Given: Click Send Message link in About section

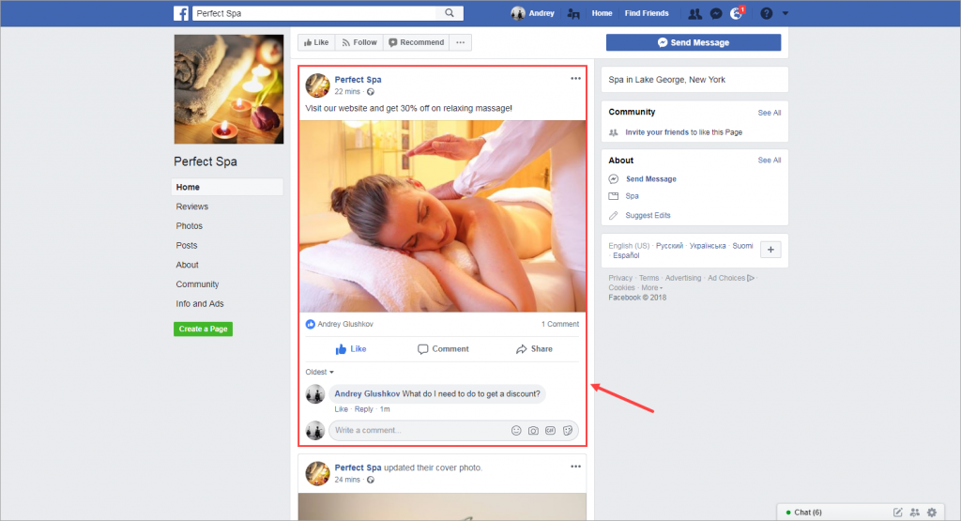Looking at the screenshot, I should point(651,179).
